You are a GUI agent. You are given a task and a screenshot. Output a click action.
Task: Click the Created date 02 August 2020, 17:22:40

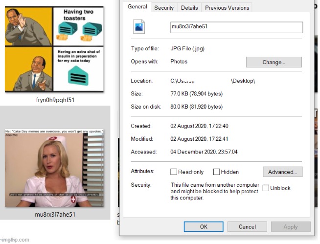(199, 126)
